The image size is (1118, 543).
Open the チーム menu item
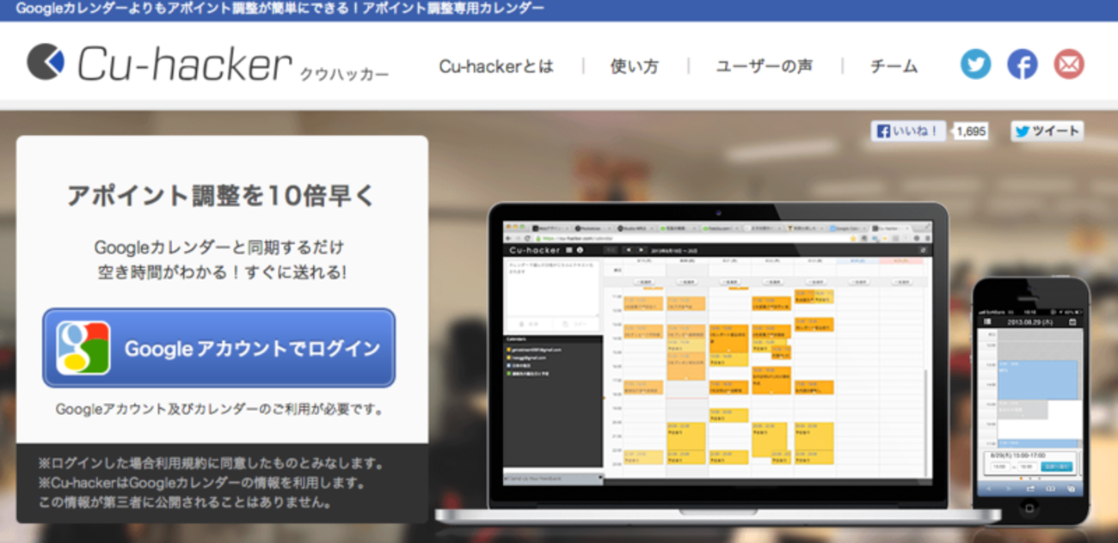pyautogui.click(x=894, y=66)
